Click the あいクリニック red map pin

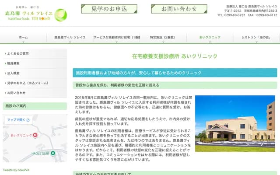point(35,135)
